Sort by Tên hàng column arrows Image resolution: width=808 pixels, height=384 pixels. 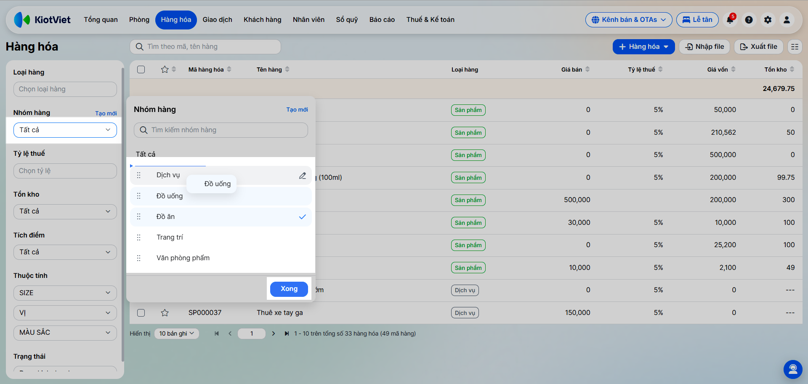coord(287,69)
